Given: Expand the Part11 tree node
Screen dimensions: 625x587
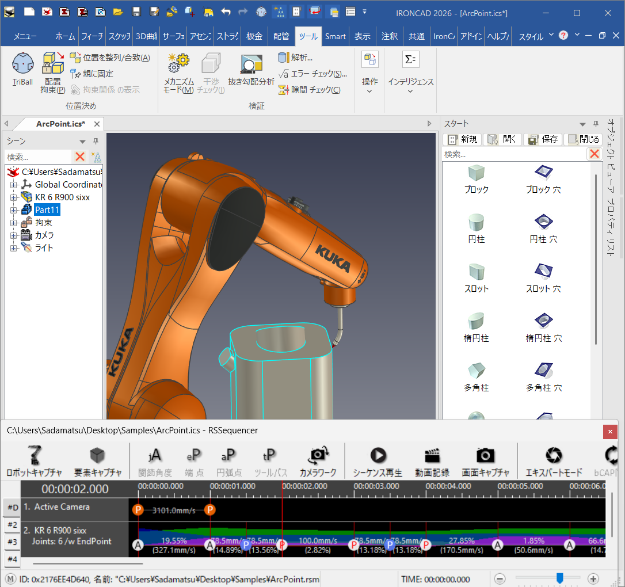Looking at the screenshot, I should (x=13, y=210).
